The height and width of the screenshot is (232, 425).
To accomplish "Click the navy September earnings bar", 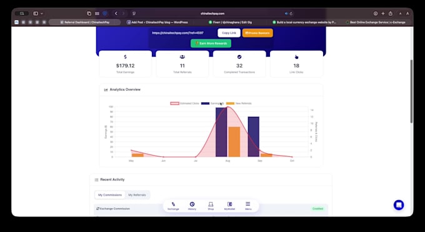I will click(253, 137).
